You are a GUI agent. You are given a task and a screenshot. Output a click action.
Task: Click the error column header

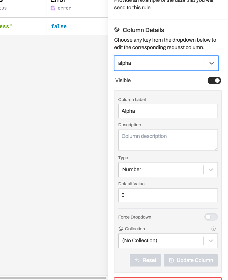coord(64,8)
